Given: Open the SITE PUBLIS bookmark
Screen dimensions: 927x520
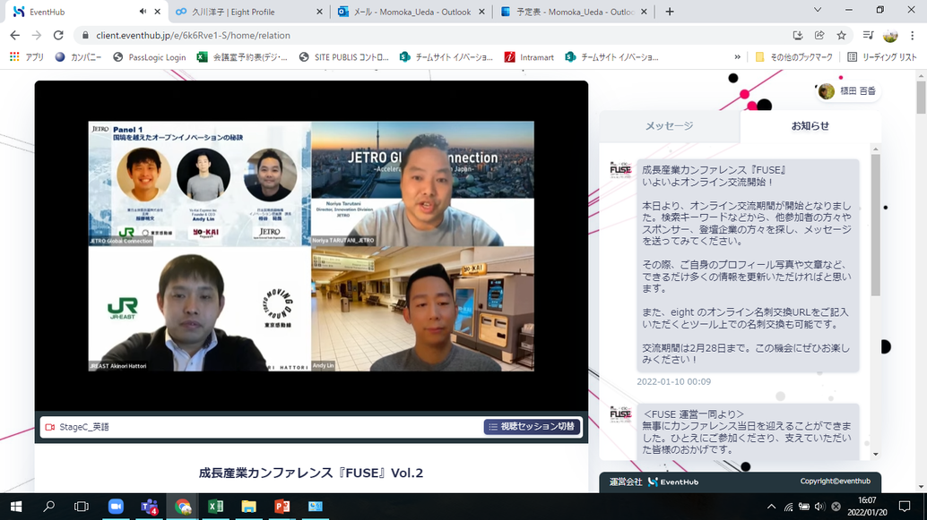Looking at the screenshot, I should pyautogui.click(x=343, y=57).
